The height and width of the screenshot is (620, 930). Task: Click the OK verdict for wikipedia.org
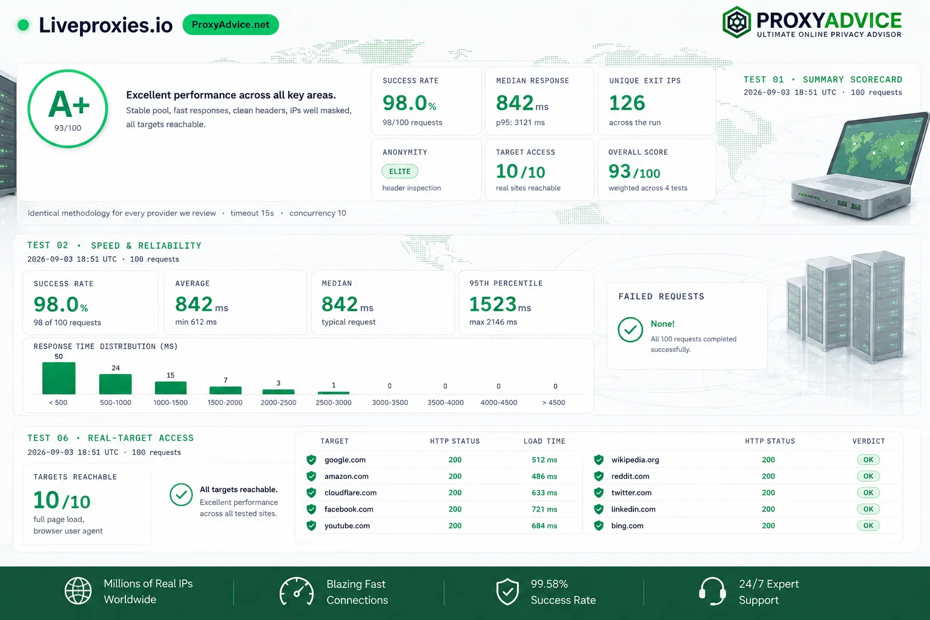tap(868, 460)
